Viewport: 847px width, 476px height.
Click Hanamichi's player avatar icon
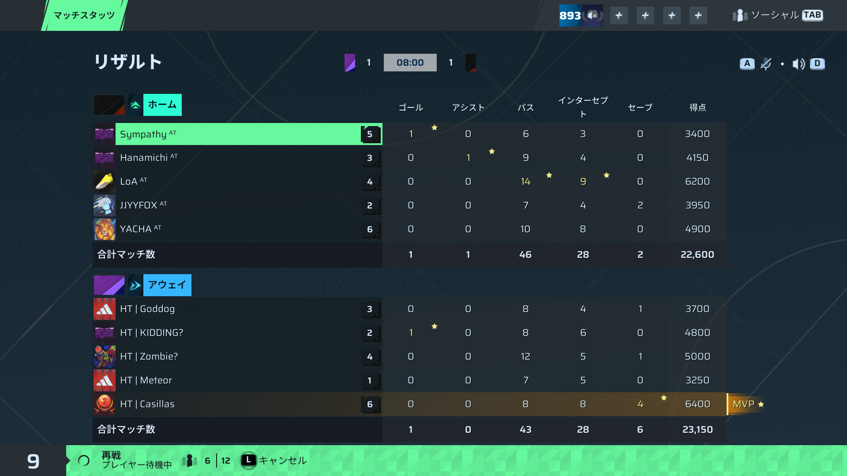105,158
